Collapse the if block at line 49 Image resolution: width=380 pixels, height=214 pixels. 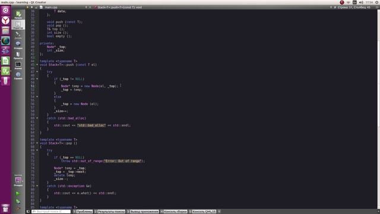point(37,79)
